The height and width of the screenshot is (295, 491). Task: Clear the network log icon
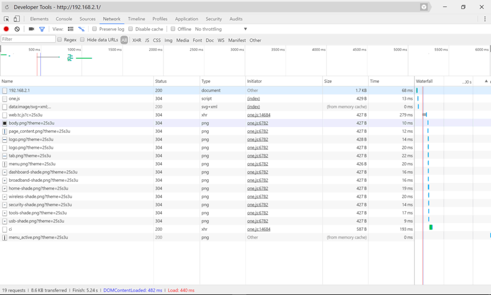(x=17, y=29)
